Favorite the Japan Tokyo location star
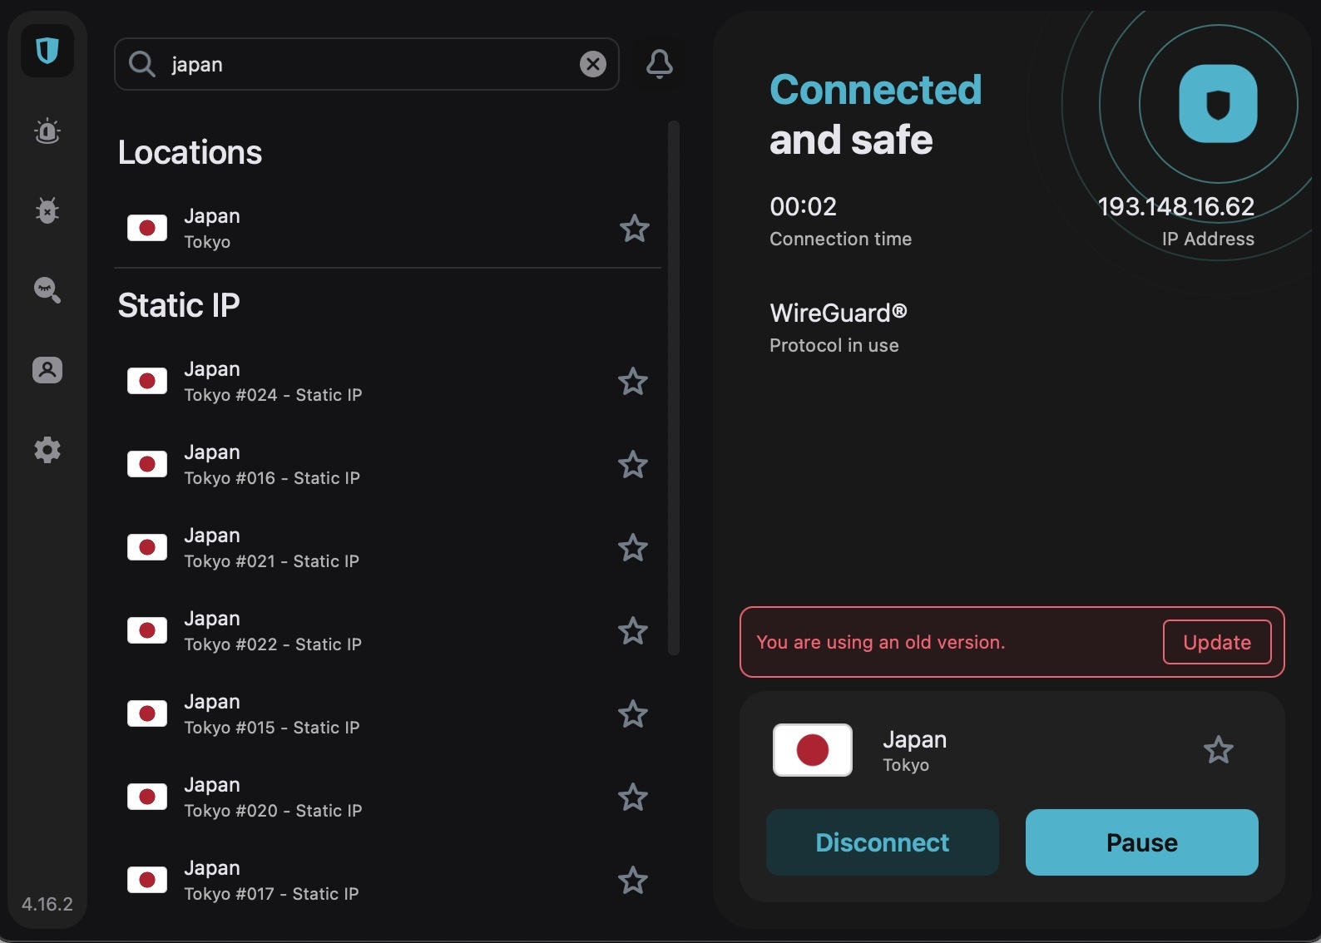The width and height of the screenshot is (1321, 943). click(635, 228)
